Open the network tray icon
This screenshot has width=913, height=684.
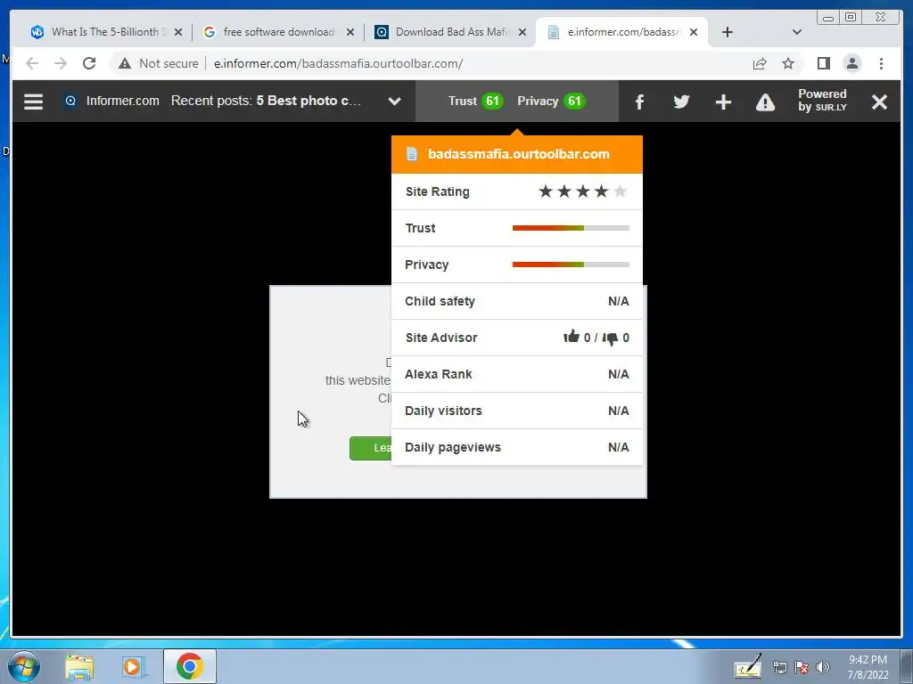779,668
